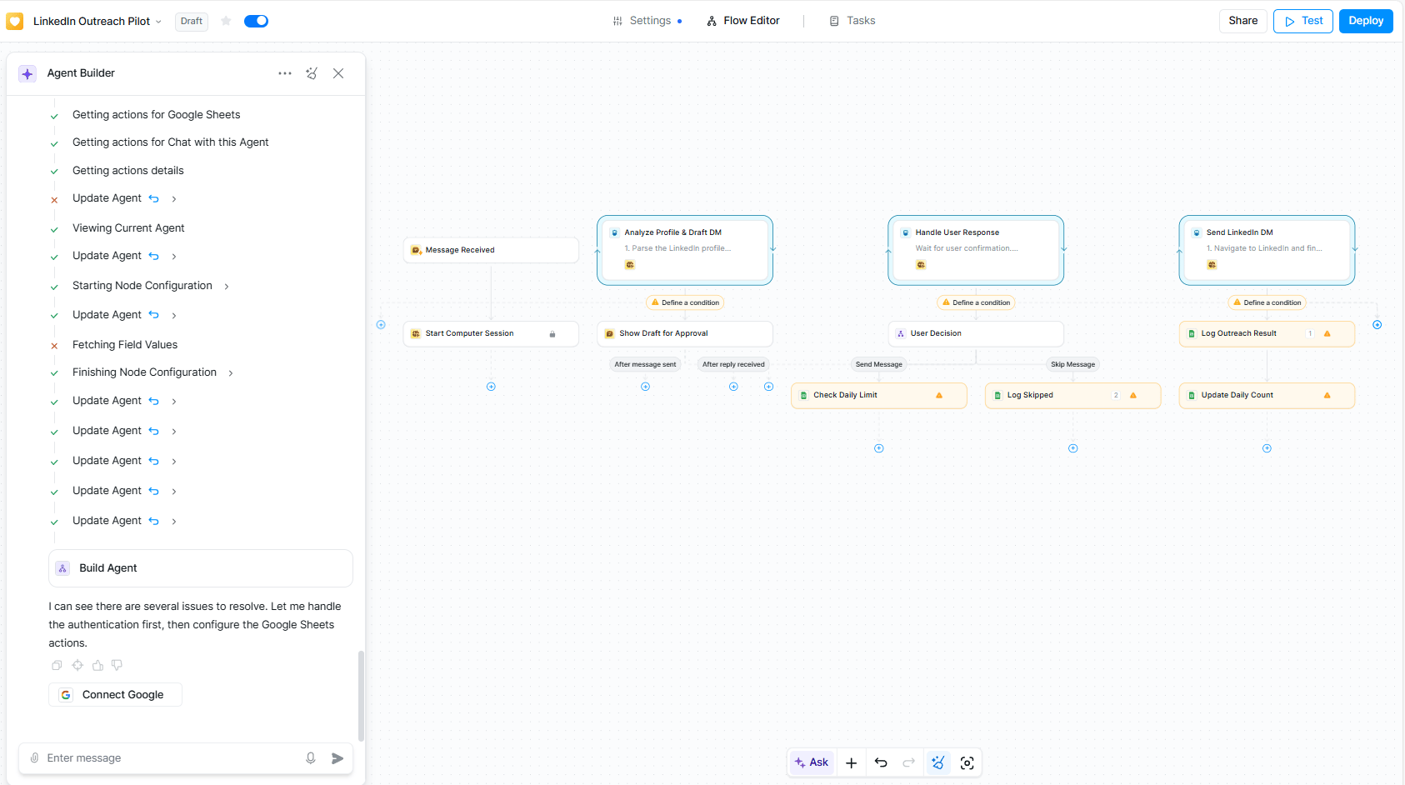Image resolution: width=1405 pixels, height=785 pixels.
Task: Select the Skip Message branch label
Action: click(x=1073, y=364)
